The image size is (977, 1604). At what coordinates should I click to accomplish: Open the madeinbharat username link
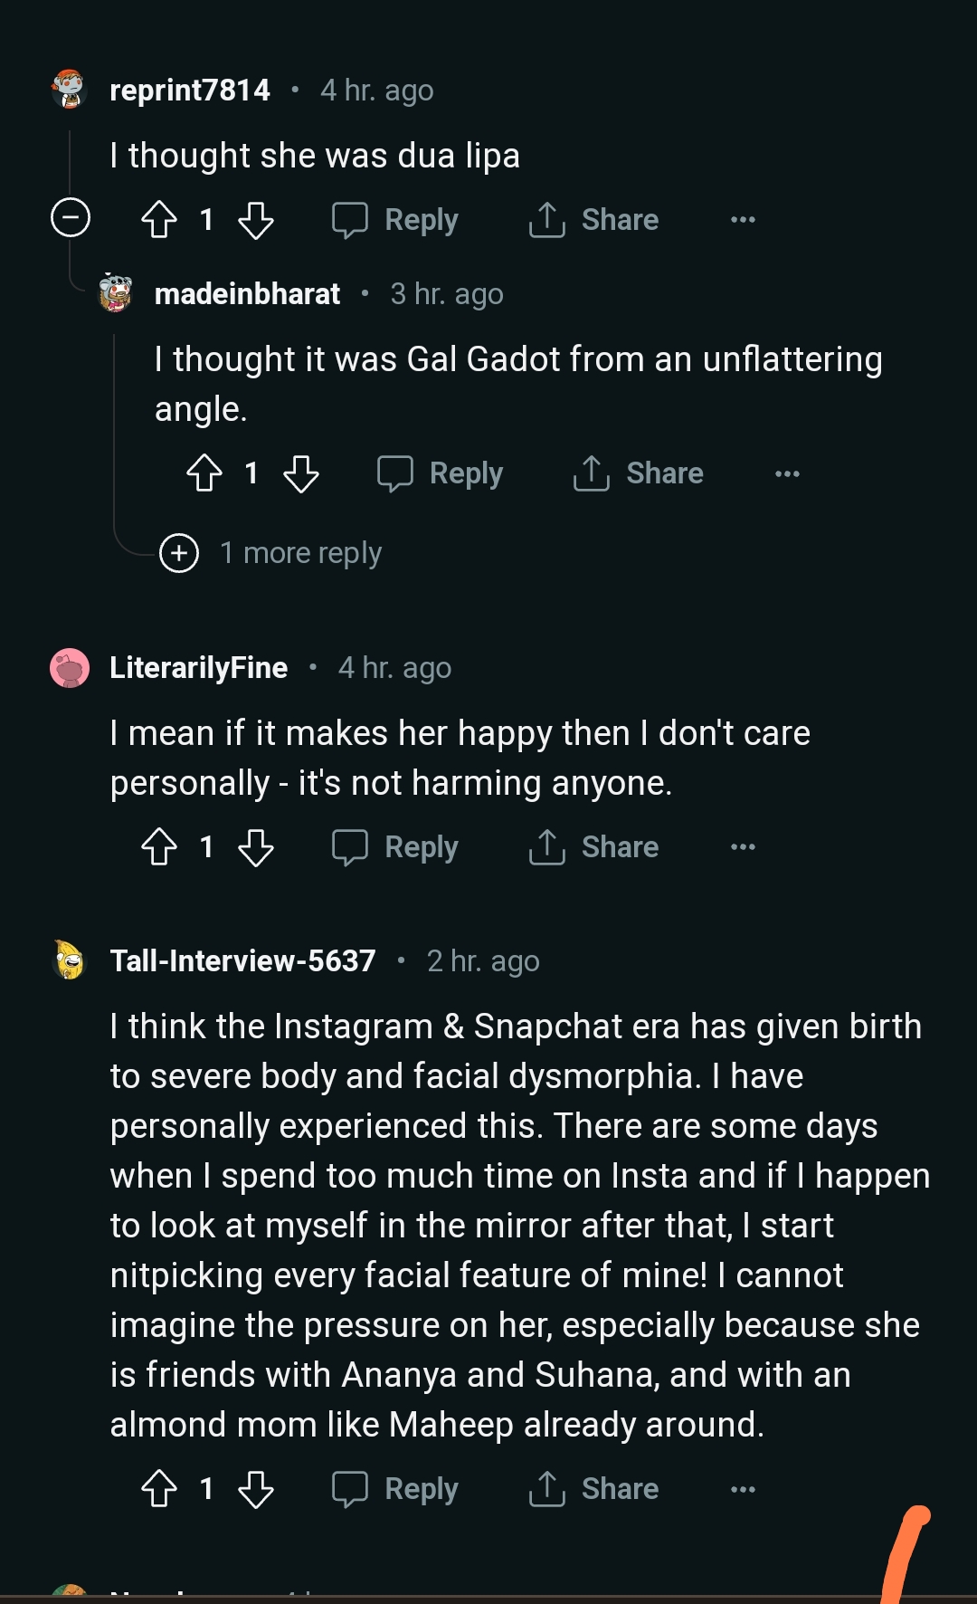click(x=247, y=293)
